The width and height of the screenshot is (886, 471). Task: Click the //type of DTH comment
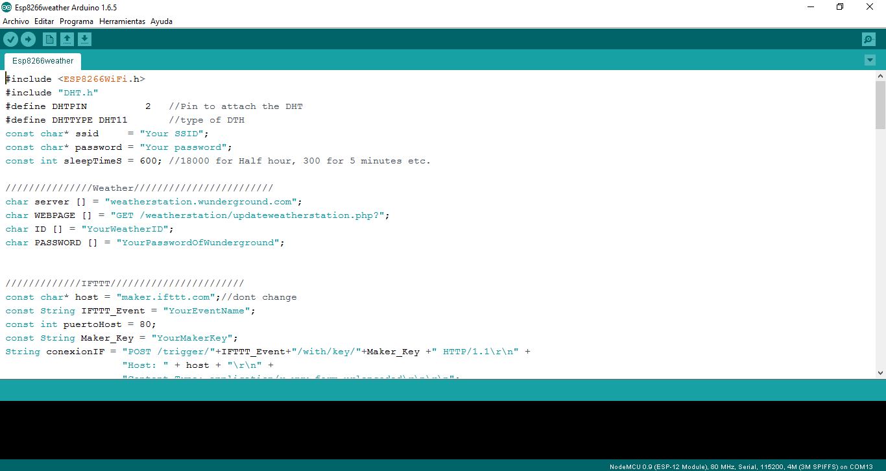[x=206, y=120]
